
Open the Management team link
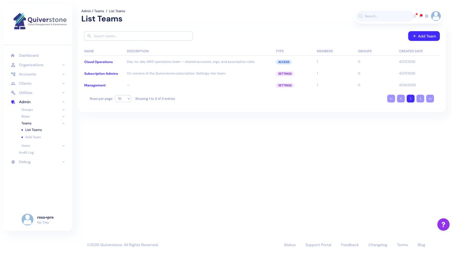[x=95, y=85]
